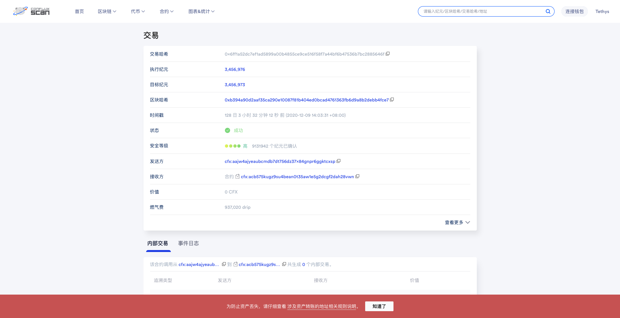Expand the 图表&统计 menu
This screenshot has width=620, height=318.
(x=201, y=11)
